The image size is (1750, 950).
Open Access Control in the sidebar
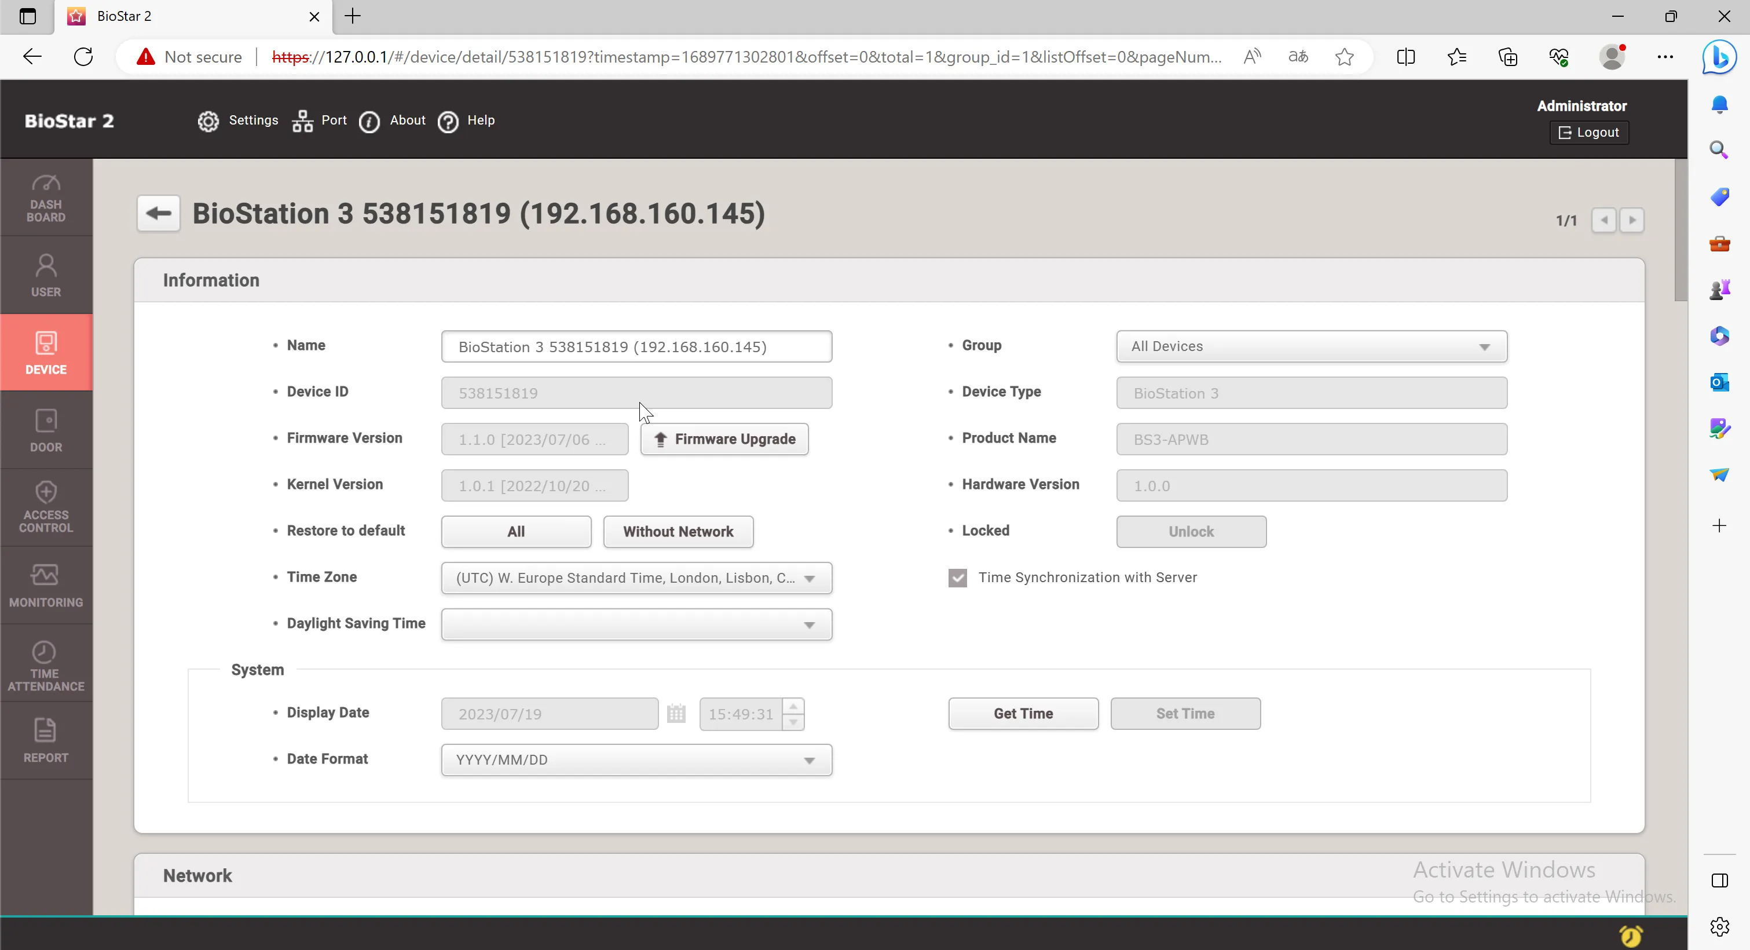(x=46, y=507)
